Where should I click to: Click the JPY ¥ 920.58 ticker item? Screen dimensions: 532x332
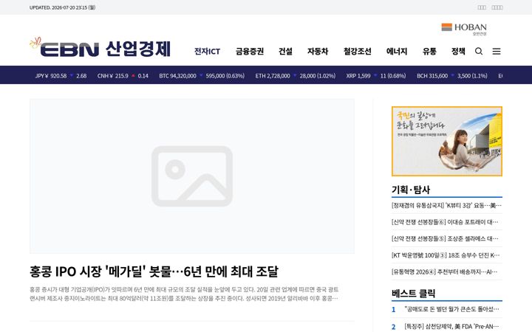(61, 76)
